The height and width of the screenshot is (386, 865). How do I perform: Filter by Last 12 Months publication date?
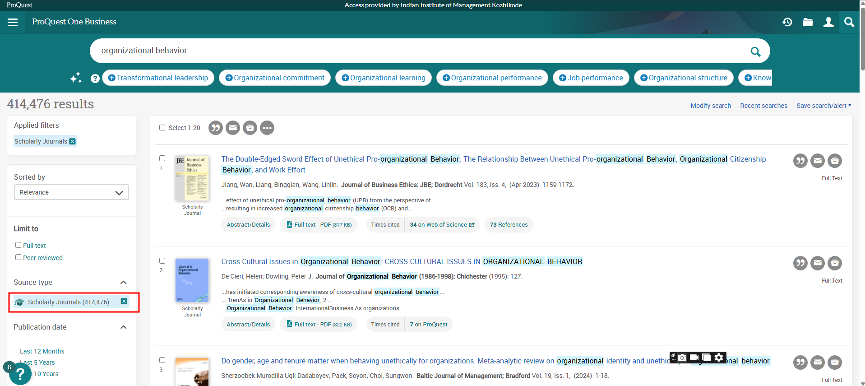[x=42, y=351]
